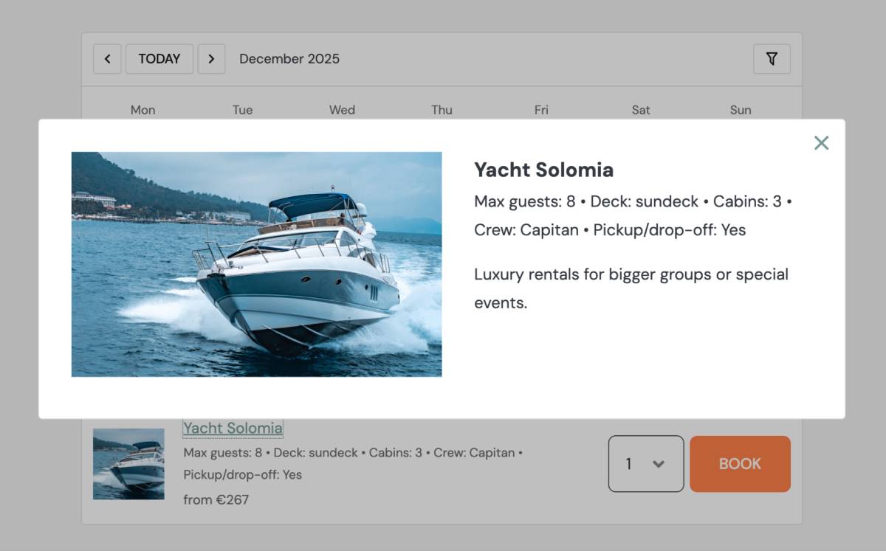Image resolution: width=886 pixels, height=551 pixels.
Task: Open the underlined Yacht Solomia link
Action: 233,428
